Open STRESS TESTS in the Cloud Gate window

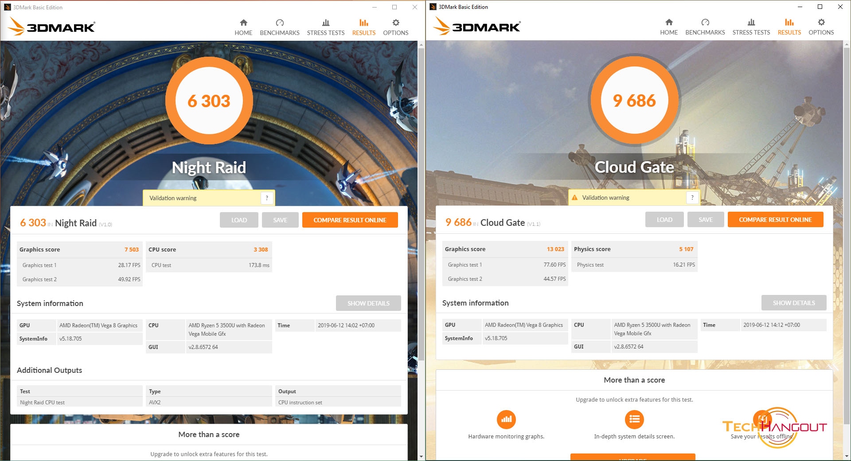point(751,27)
